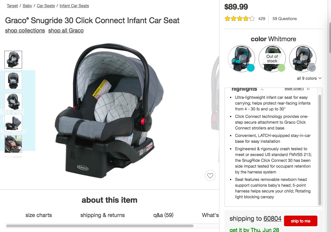This screenshot has width=331, height=232.
Task: Switch to shipping & returns tab
Action: click(x=102, y=215)
